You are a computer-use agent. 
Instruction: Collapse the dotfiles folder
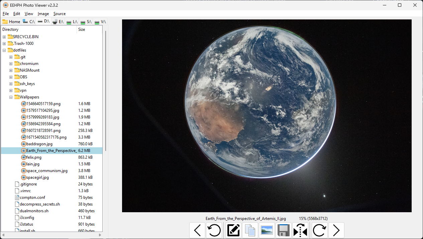click(4, 50)
